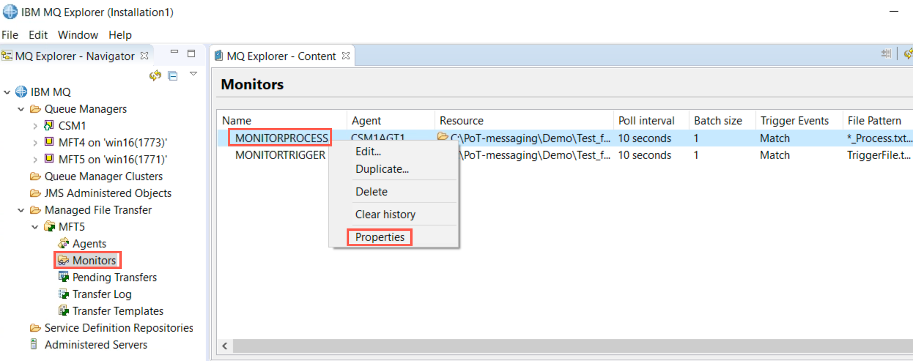Sort by the Agent column header

click(391, 120)
